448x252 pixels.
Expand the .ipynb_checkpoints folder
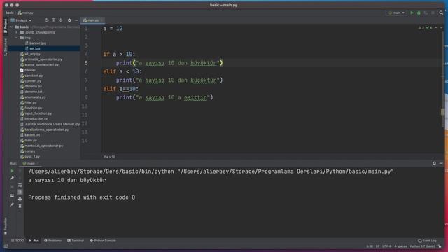pos(17,32)
